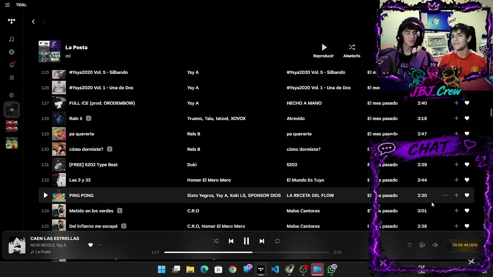Viewport: 493px width, 277px height.
Task: Select track cómo dormiste?
Action: (86, 149)
